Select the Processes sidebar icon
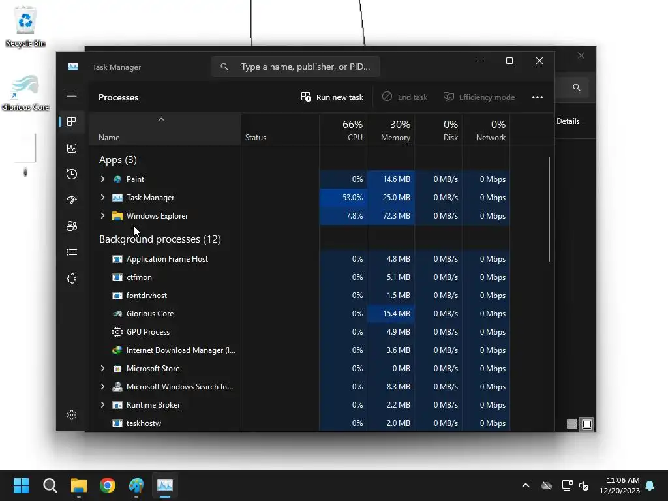 coord(72,122)
